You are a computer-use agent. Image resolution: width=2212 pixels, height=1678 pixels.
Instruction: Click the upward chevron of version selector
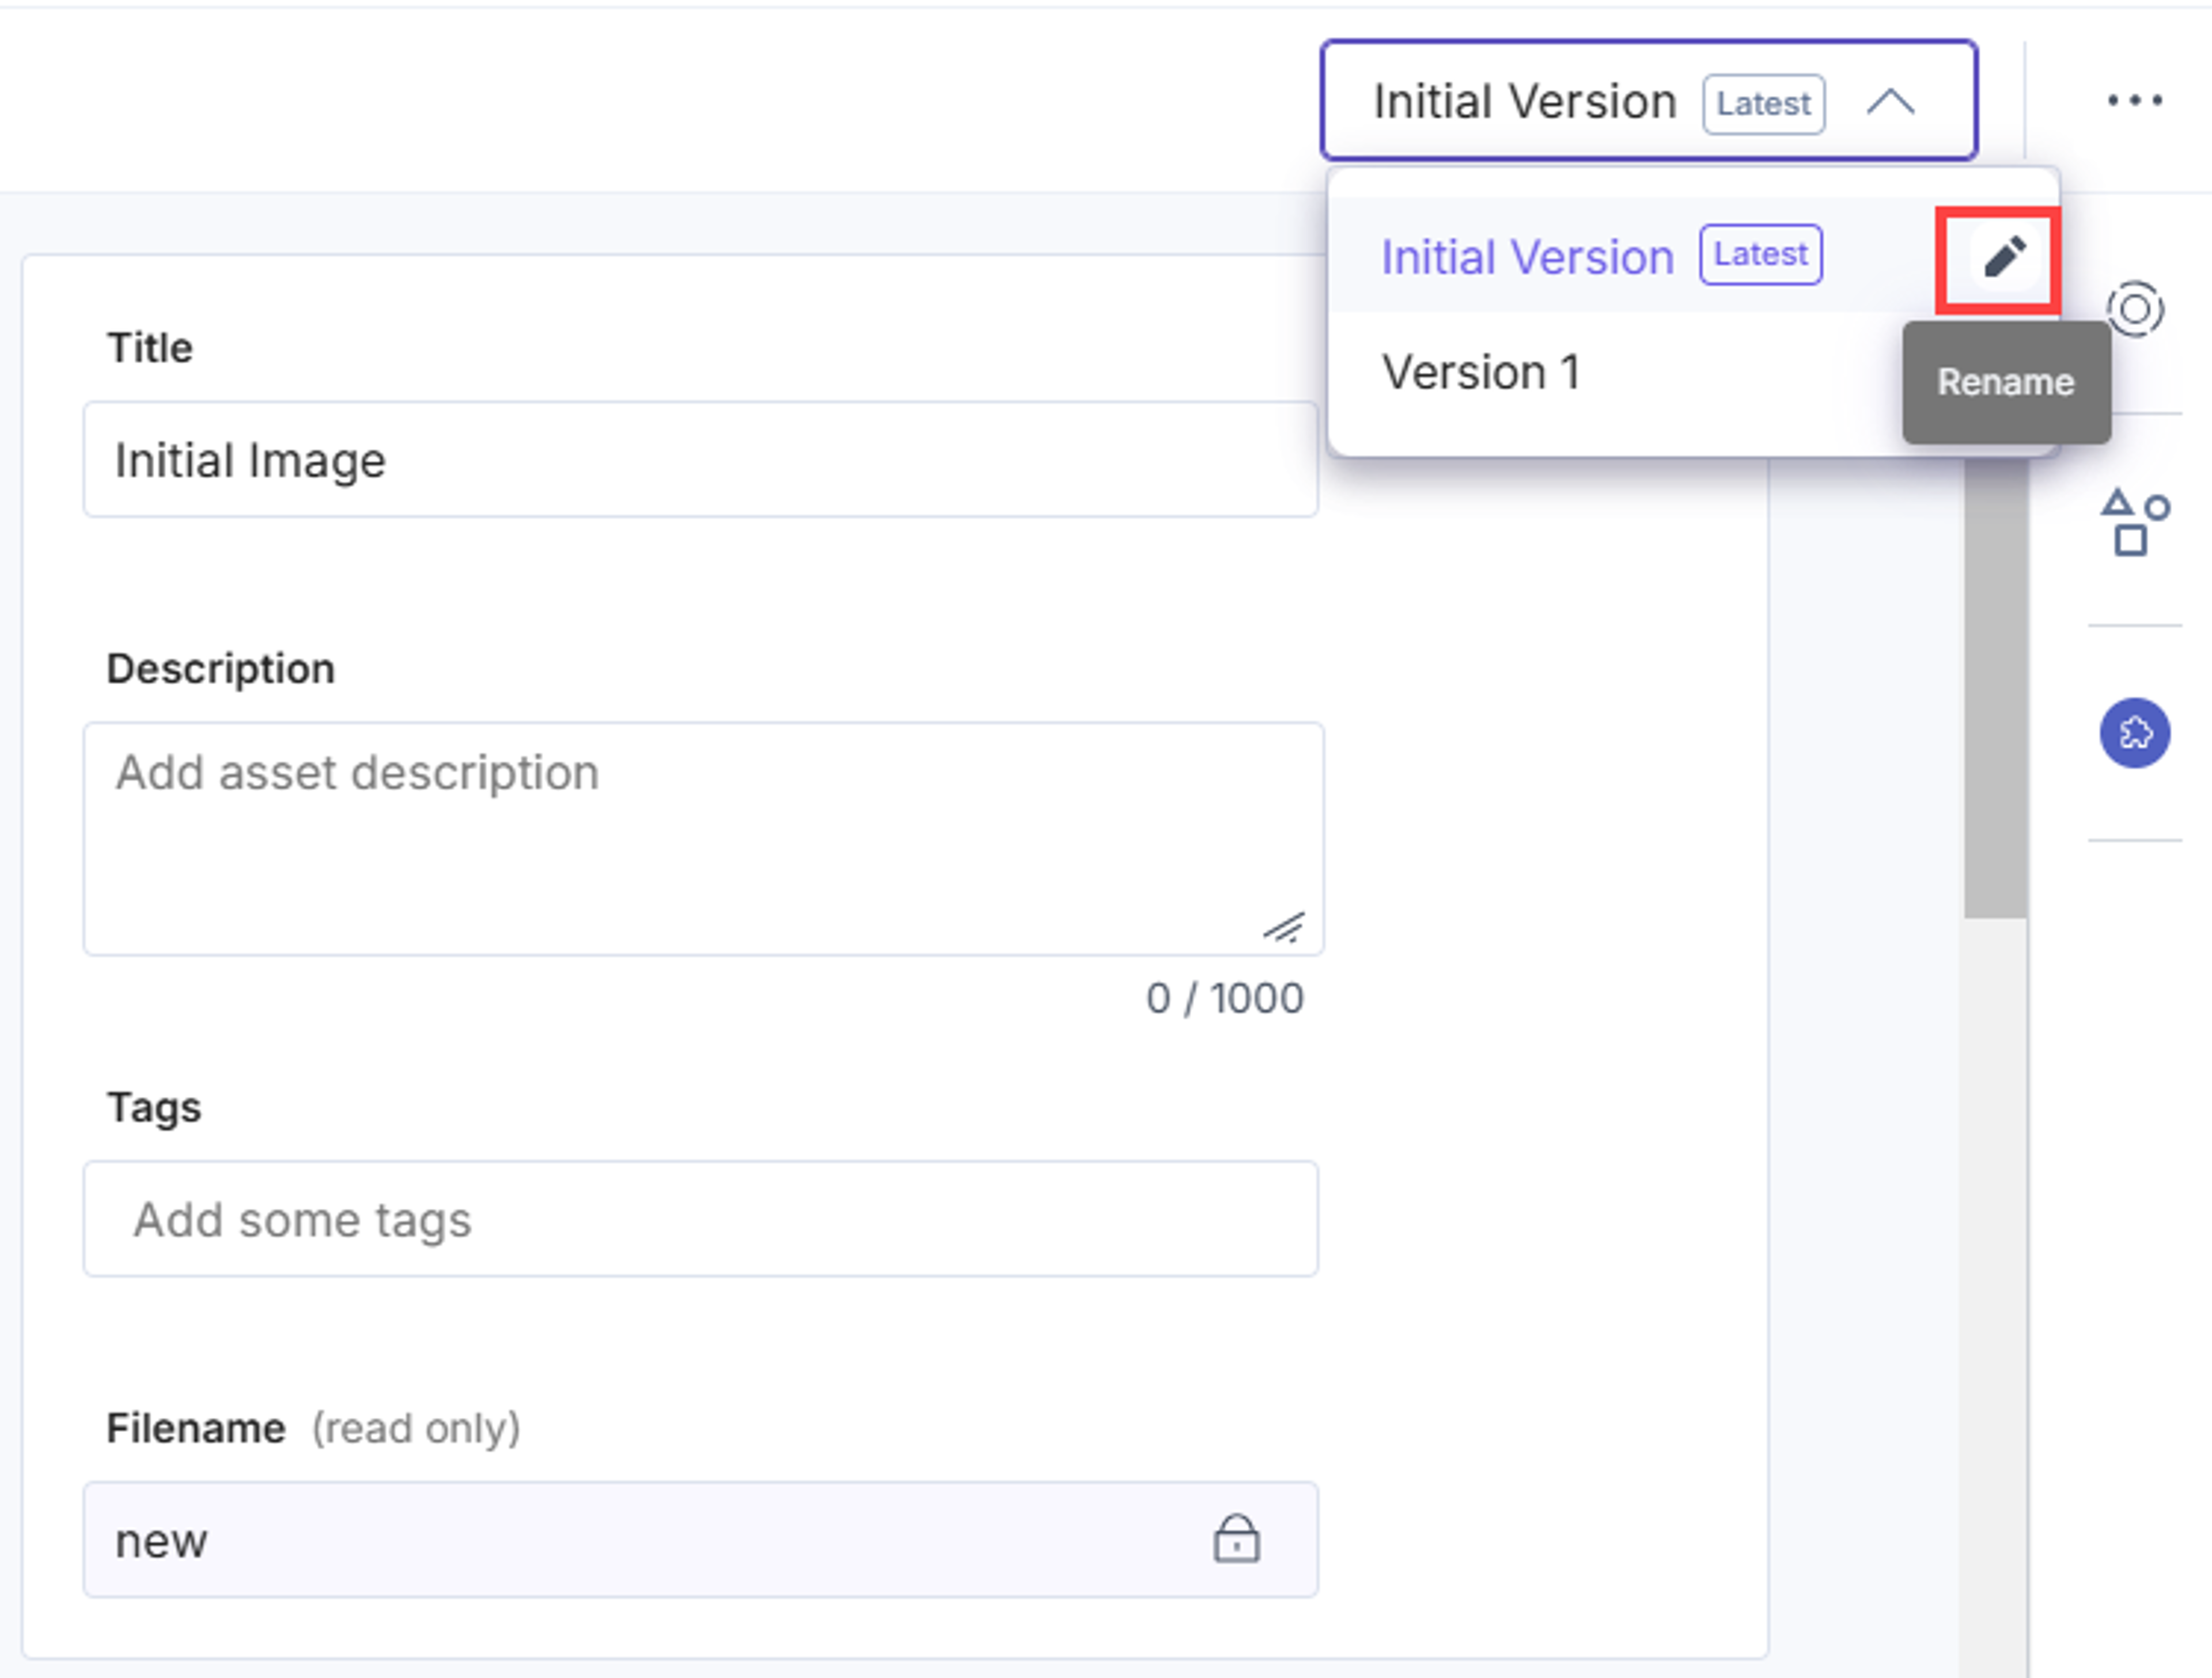coord(1890,102)
